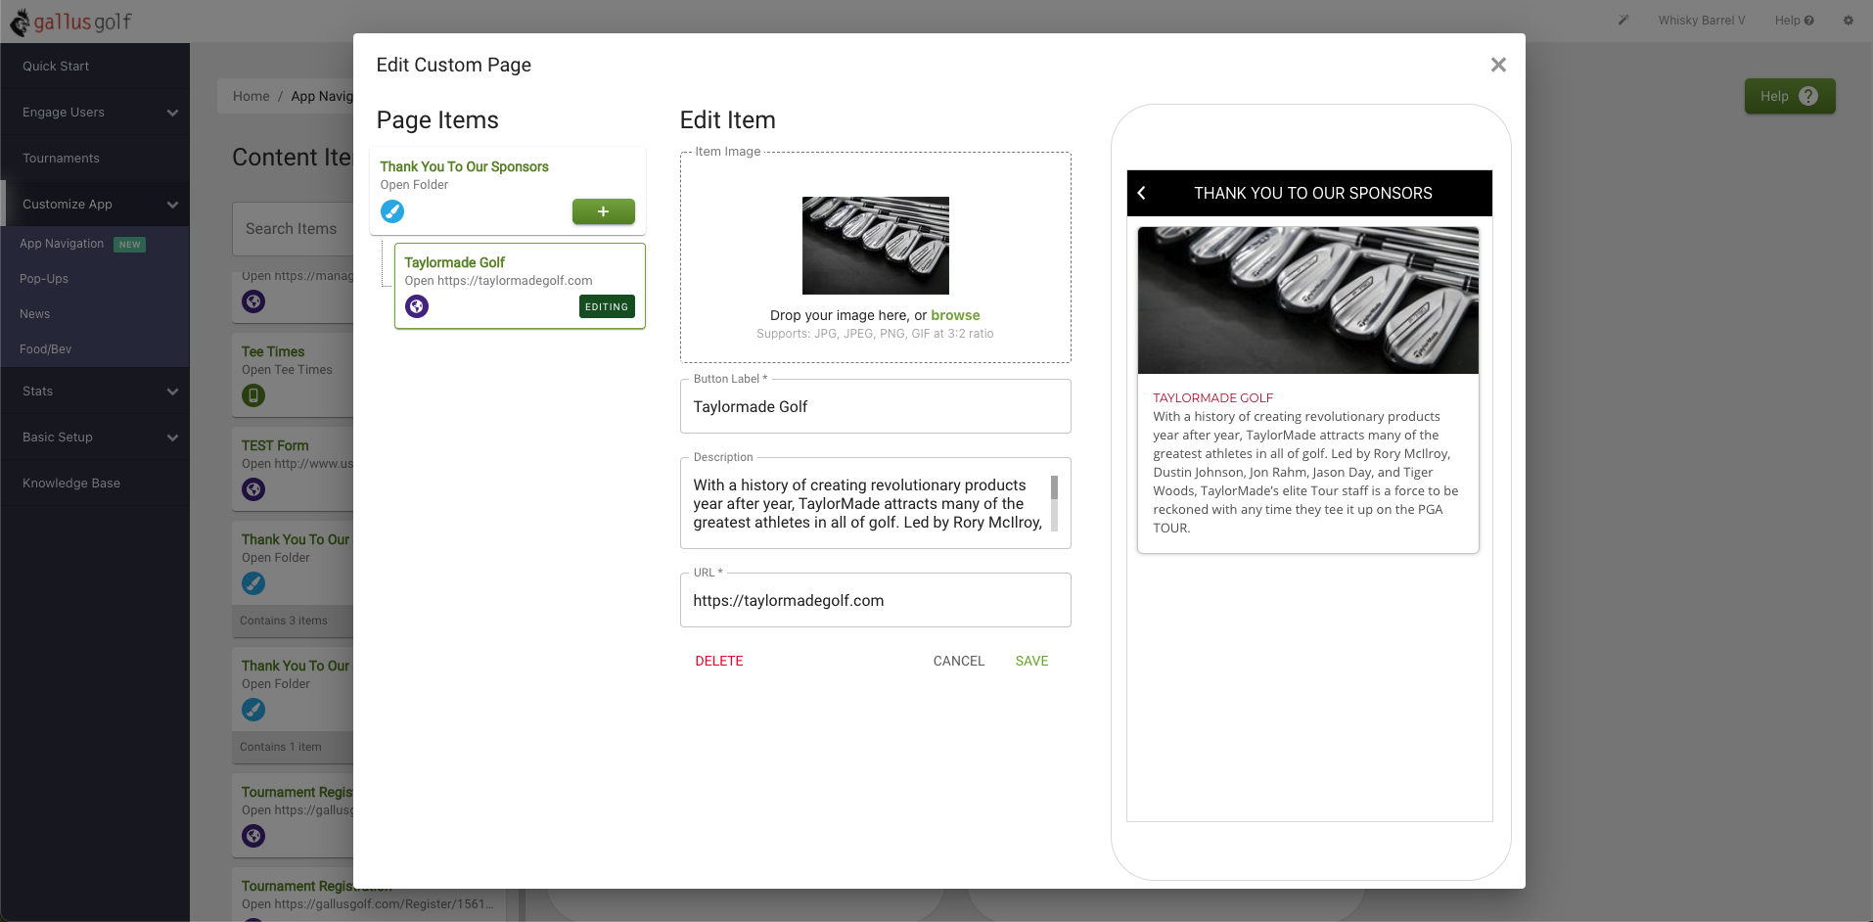
Task: Click the CANCEL button
Action: 959,661
